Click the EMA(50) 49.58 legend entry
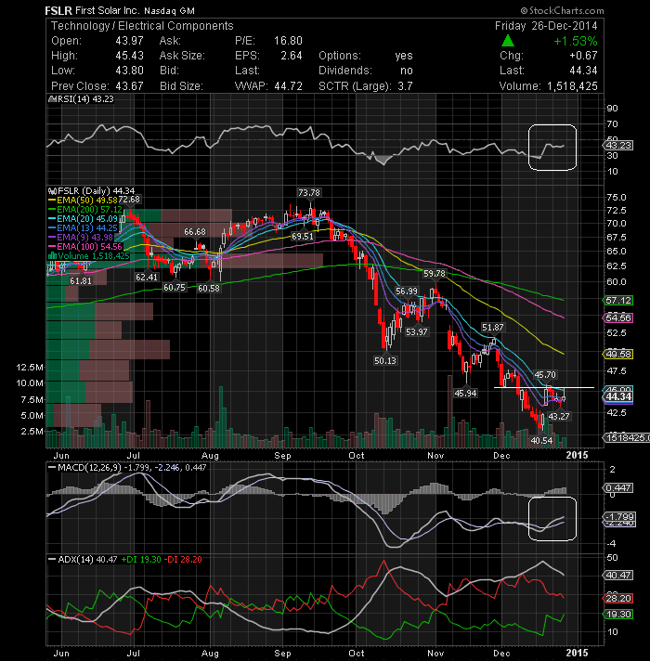 click(87, 201)
